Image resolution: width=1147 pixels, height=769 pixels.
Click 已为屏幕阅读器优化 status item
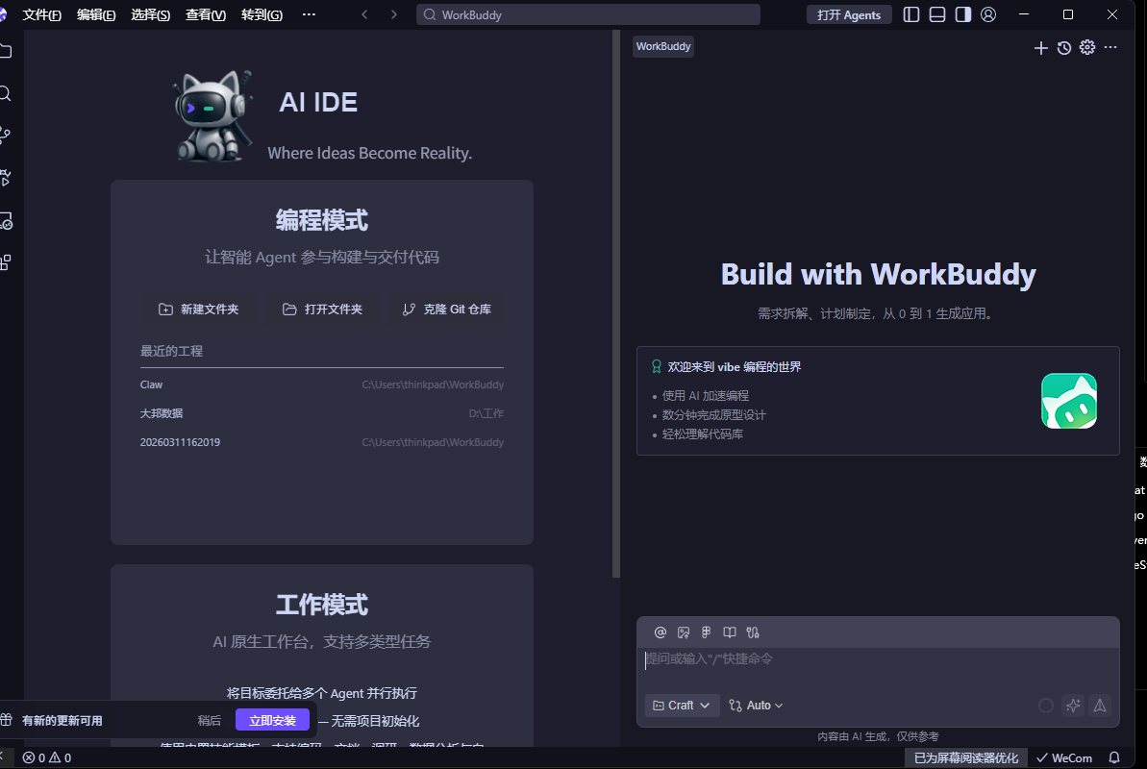tap(966, 758)
